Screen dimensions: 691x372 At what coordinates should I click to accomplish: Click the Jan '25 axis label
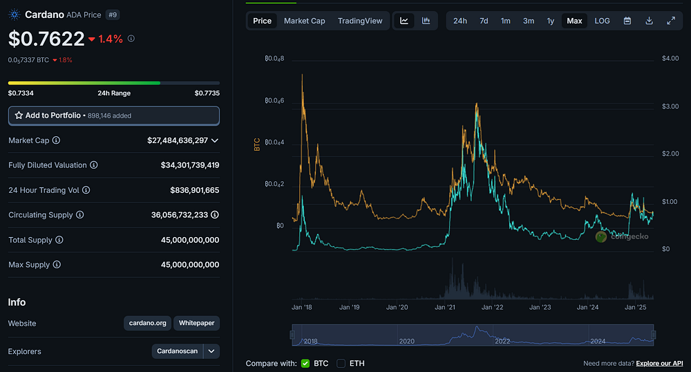[x=636, y=307]
